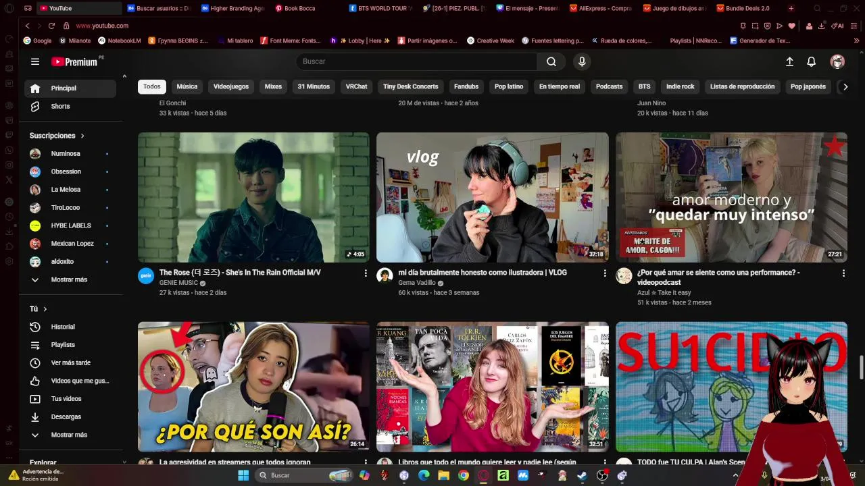Open Chrome from the taskbar
The image size is (865, 486).
pyautogui.click(x=463, y=475)
